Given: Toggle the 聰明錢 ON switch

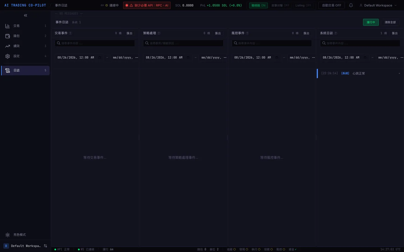Looking at the screenshot, I should pos(258,5).
